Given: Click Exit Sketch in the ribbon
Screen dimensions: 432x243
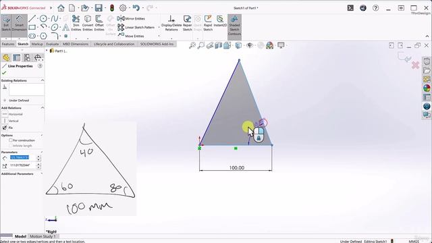Looking at the screenshot, I should coord(6,24).
